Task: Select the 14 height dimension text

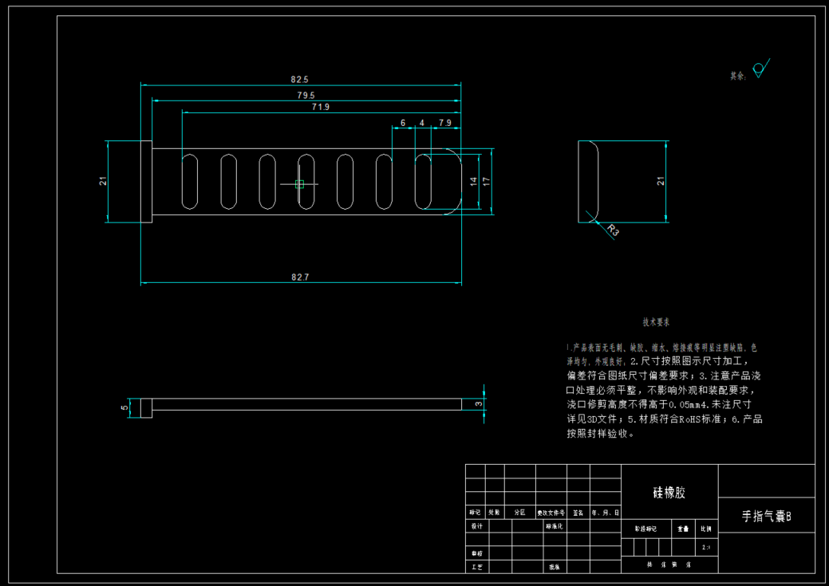Action: click(x=474, y=181)
